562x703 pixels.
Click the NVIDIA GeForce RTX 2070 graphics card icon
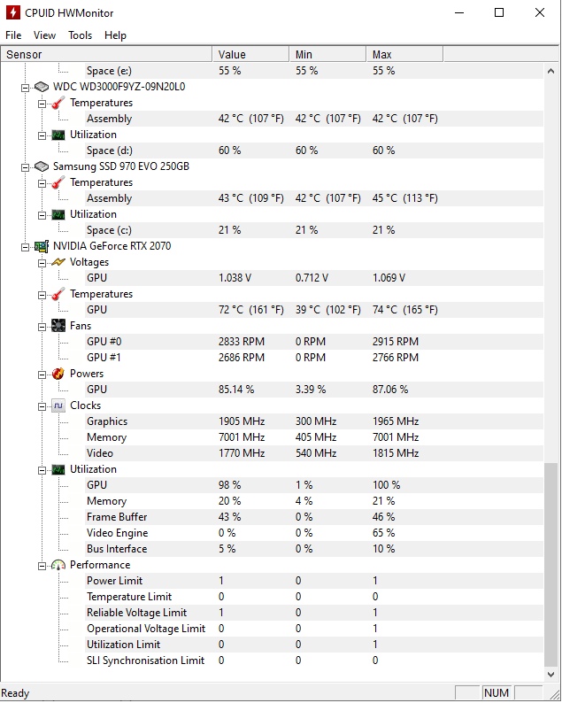[x=41, y=246]
